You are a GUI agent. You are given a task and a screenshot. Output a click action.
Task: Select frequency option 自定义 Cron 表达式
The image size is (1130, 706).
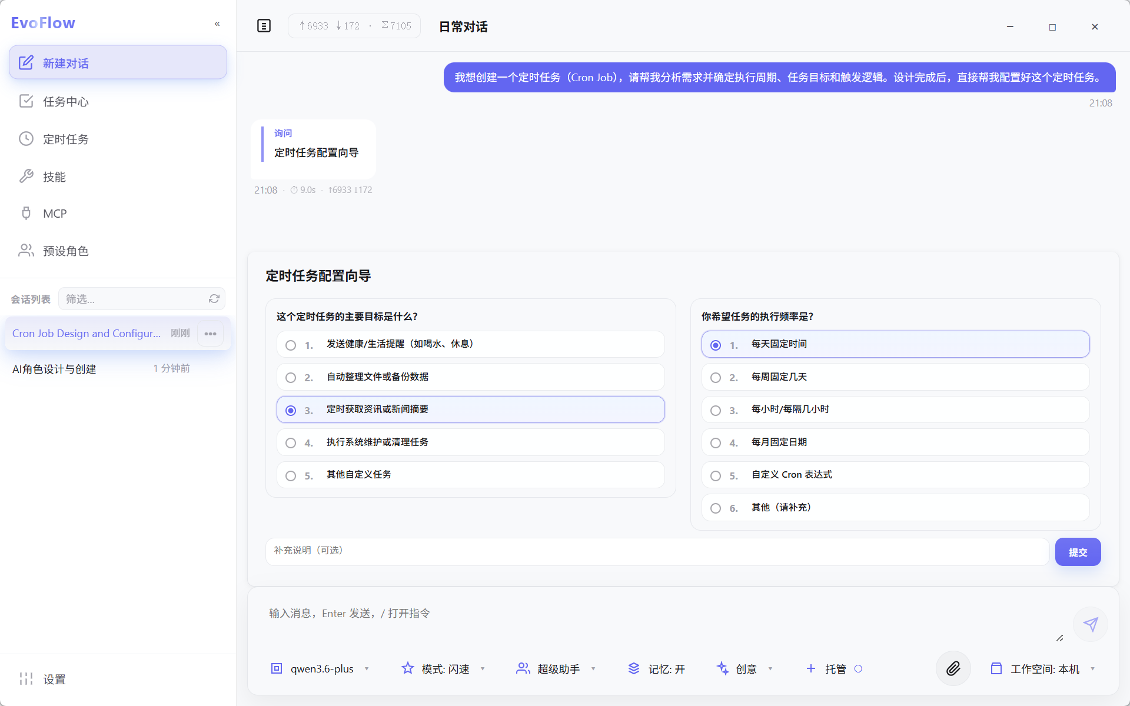pos(895,475)
